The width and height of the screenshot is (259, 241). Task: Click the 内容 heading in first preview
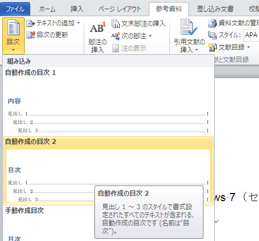14,101
